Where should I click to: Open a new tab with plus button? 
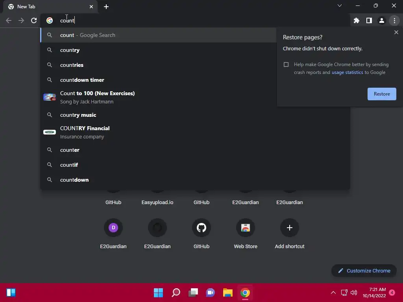pyautogui.click(x=106, y=7)
